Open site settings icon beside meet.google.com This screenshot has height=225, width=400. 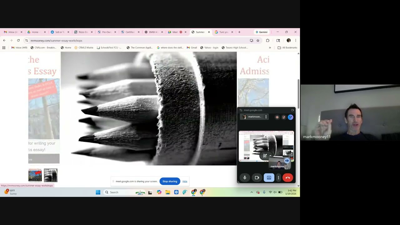(241, 110)
